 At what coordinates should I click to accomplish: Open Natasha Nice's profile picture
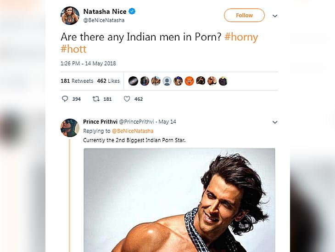[70, 16]
